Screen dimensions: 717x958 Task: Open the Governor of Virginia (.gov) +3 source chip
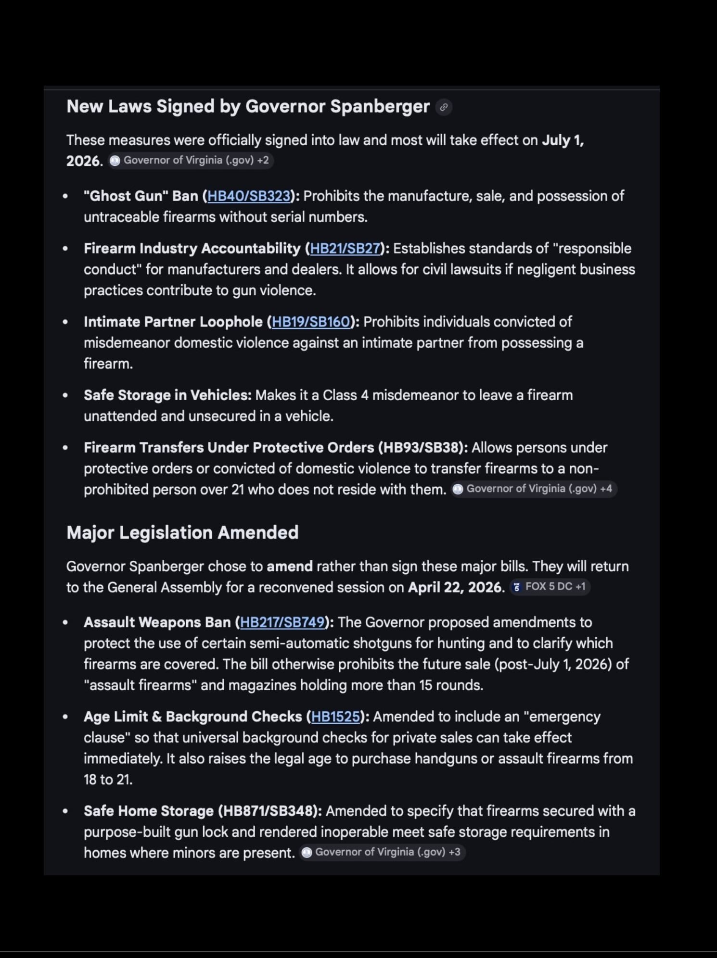[x=383, y=852]
